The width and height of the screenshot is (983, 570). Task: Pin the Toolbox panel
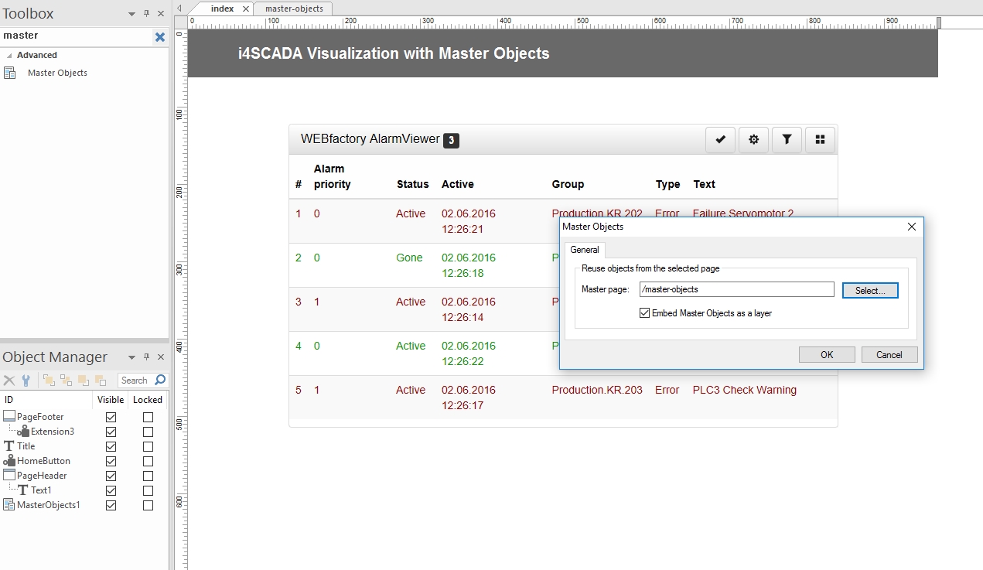coord(146,13)
